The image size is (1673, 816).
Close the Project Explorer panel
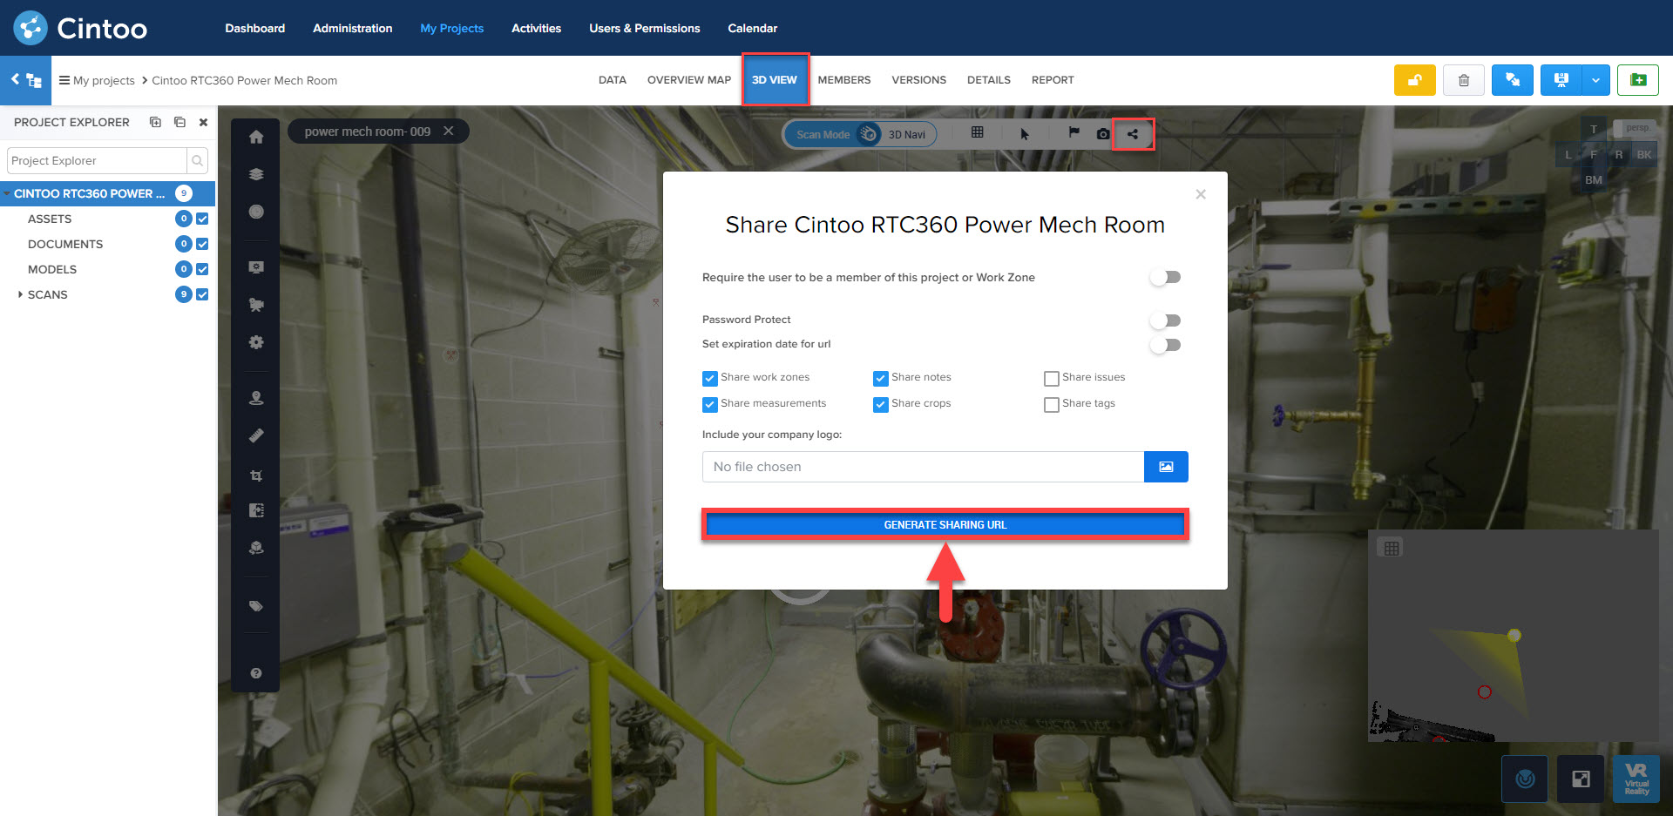(203, 123)
